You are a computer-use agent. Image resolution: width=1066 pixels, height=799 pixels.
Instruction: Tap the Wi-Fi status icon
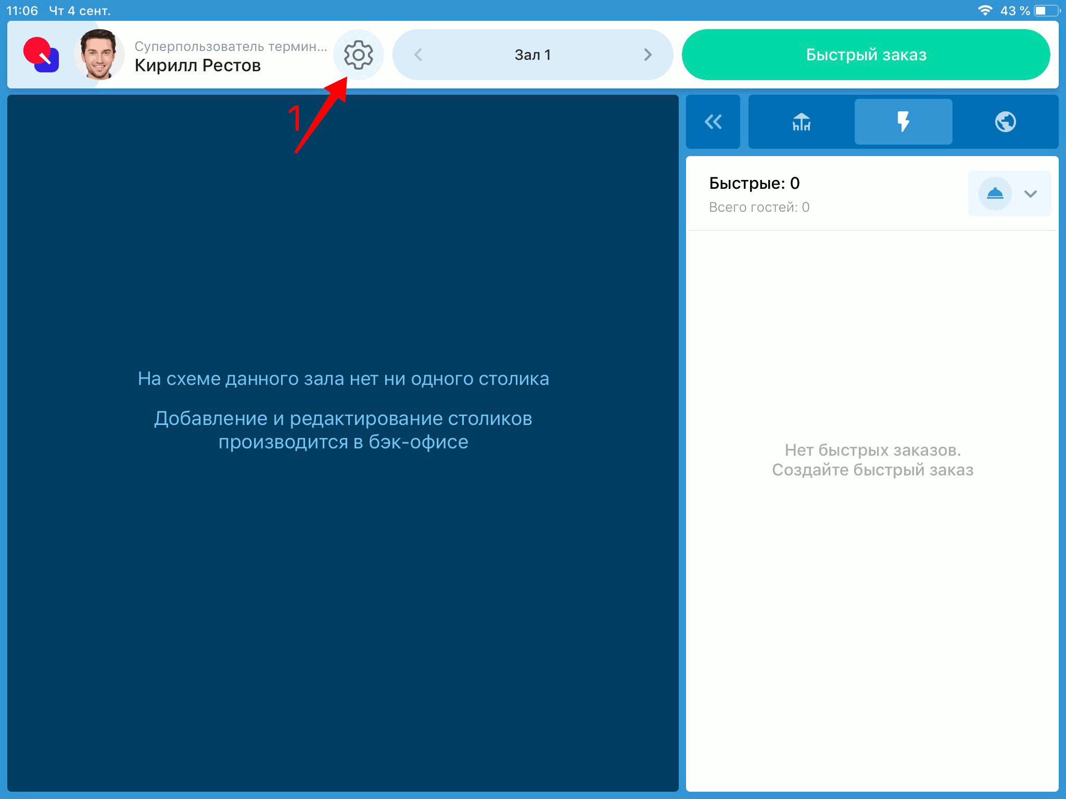click(x=984, y=10)
